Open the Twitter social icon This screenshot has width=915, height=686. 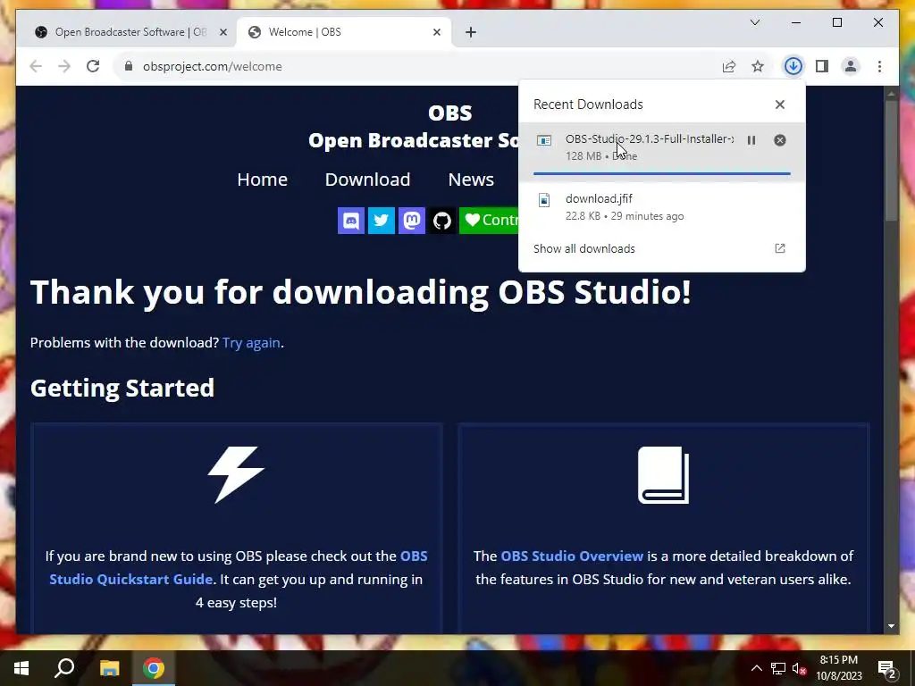click(x=381, y=221)
